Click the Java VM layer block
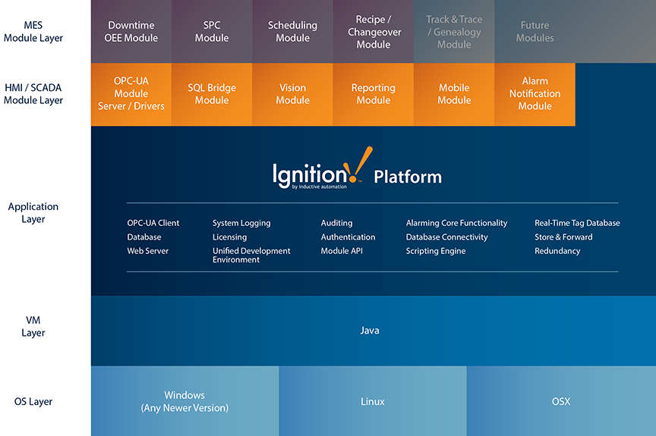The width and height of the screenshot is (656, 436). pyautogui.click(x=374, y=331)
